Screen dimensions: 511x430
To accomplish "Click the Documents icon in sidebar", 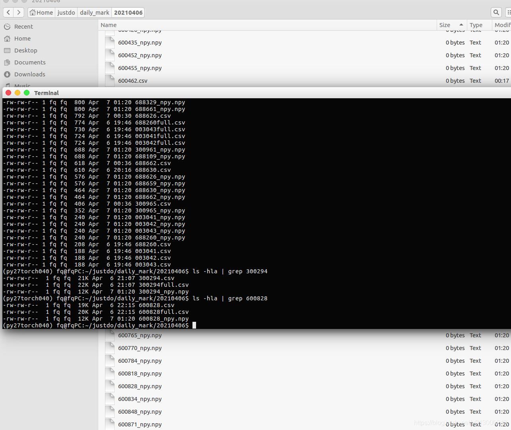I will pyautogui.click(x=7, y=62).
